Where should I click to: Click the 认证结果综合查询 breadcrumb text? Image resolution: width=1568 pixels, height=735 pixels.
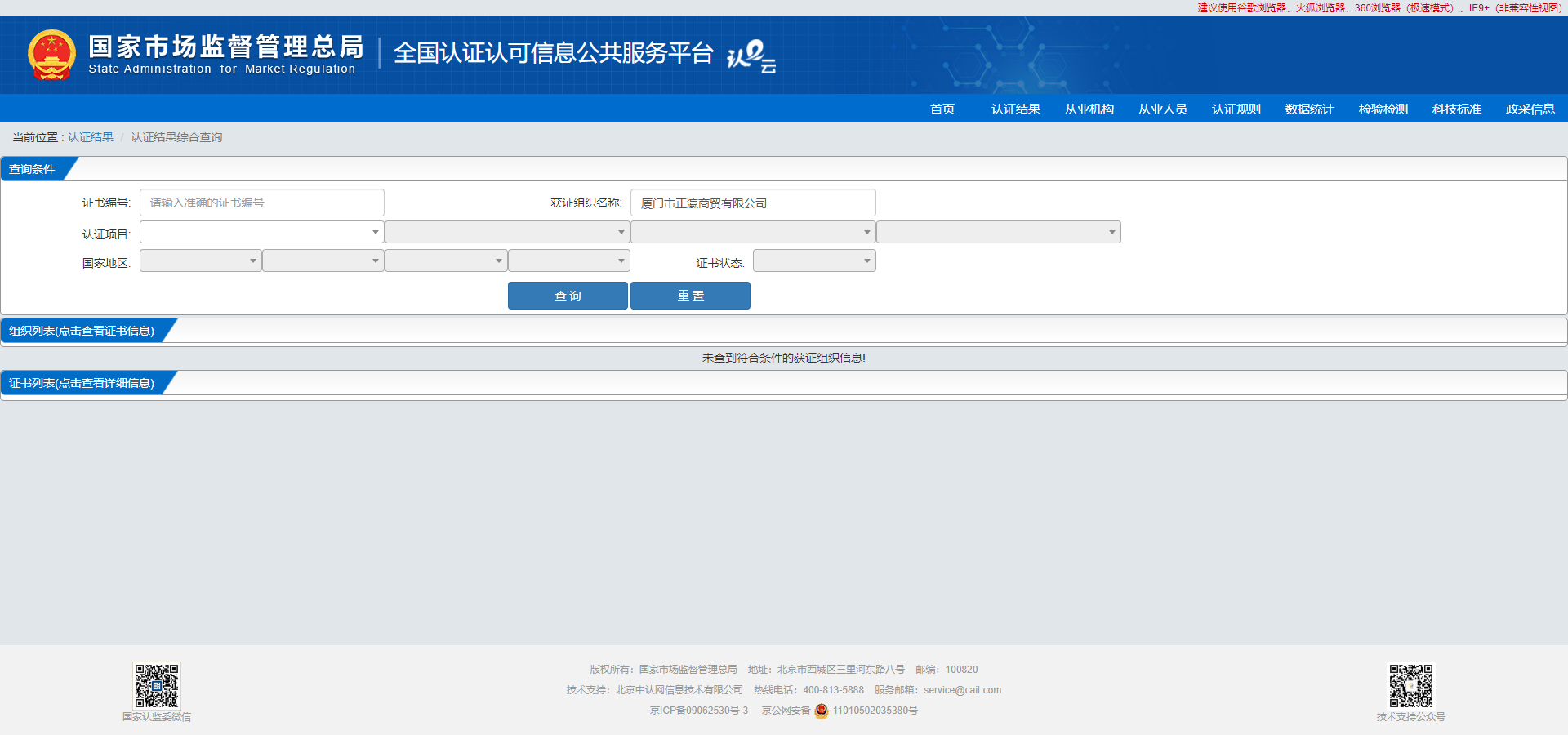176,137
